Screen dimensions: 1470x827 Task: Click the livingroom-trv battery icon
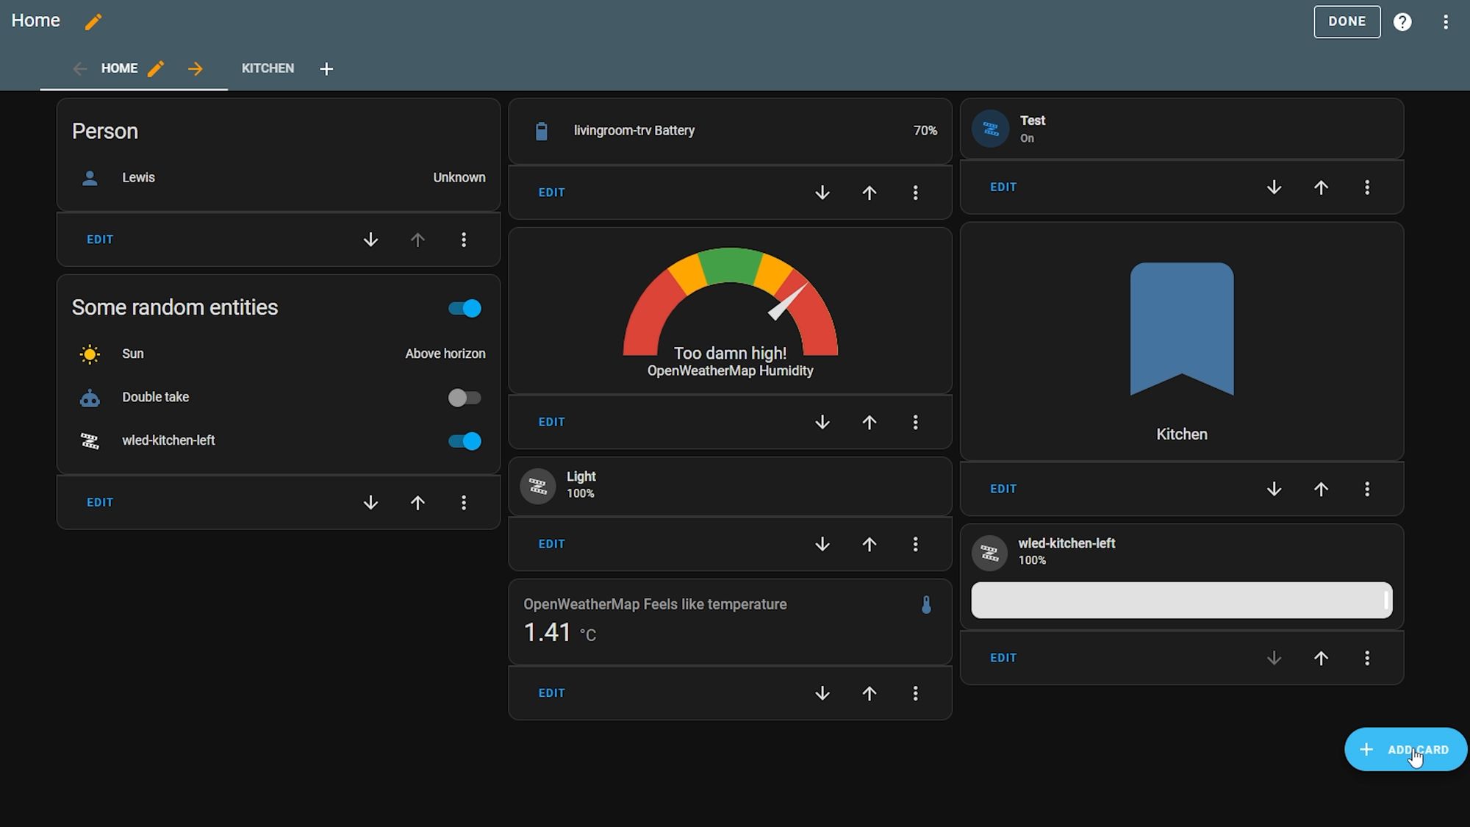(x=542, y=132)
